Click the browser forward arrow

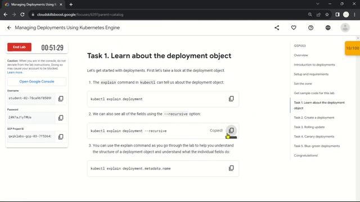point(14,15)
